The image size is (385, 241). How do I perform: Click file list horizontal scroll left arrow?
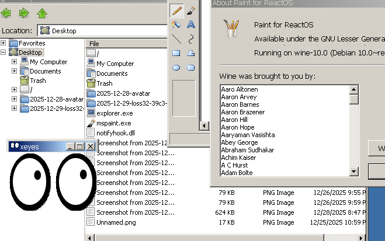[x=90, y=238]
